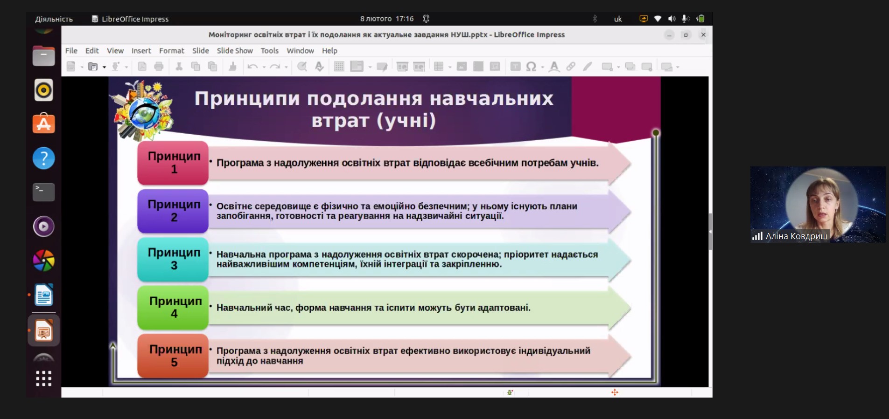Screen dimensions: 889x419
Task: Click the Insert Text Box icon
Action: point(515,67)
